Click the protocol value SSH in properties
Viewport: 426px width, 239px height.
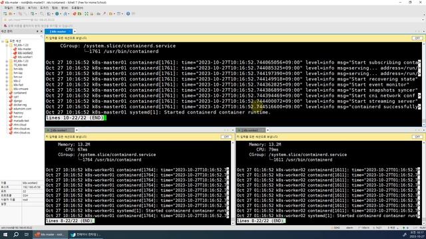25,195
